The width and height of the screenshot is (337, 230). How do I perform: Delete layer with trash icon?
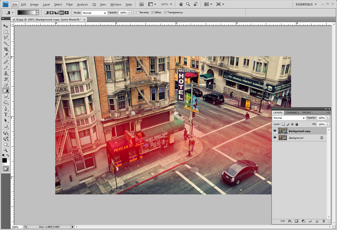coord(323,221)
